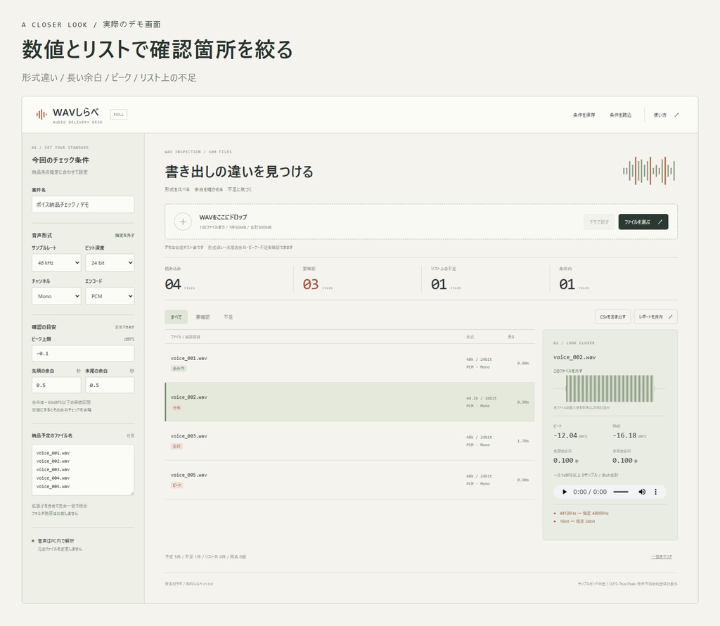Click the 余白 tag under voice_003.wav
Screen dimensions: 720x626
pyautogui.click(x=176, y=446)
